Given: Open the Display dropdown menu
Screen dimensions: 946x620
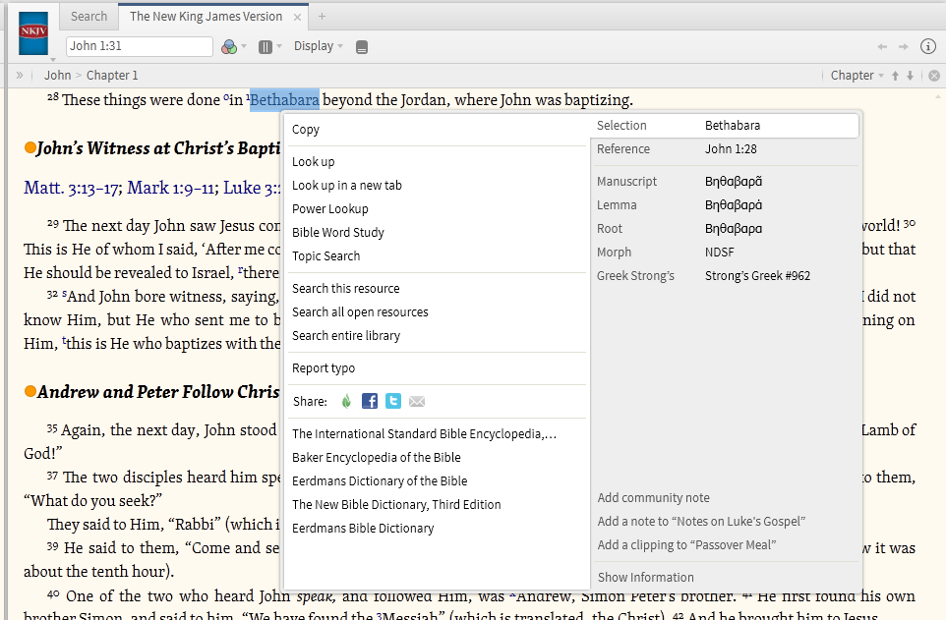Looking at the screenshot, I should 318,46.
